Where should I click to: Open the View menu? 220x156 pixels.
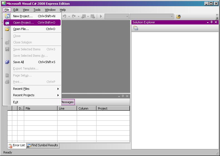[26, 10]
